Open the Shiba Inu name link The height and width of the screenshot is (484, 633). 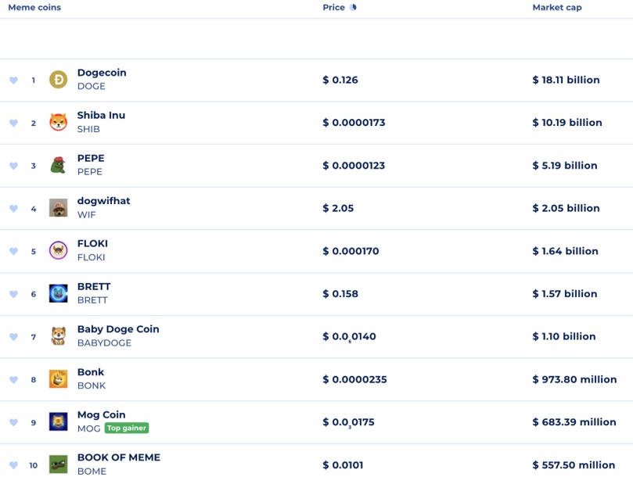point(101,116)
